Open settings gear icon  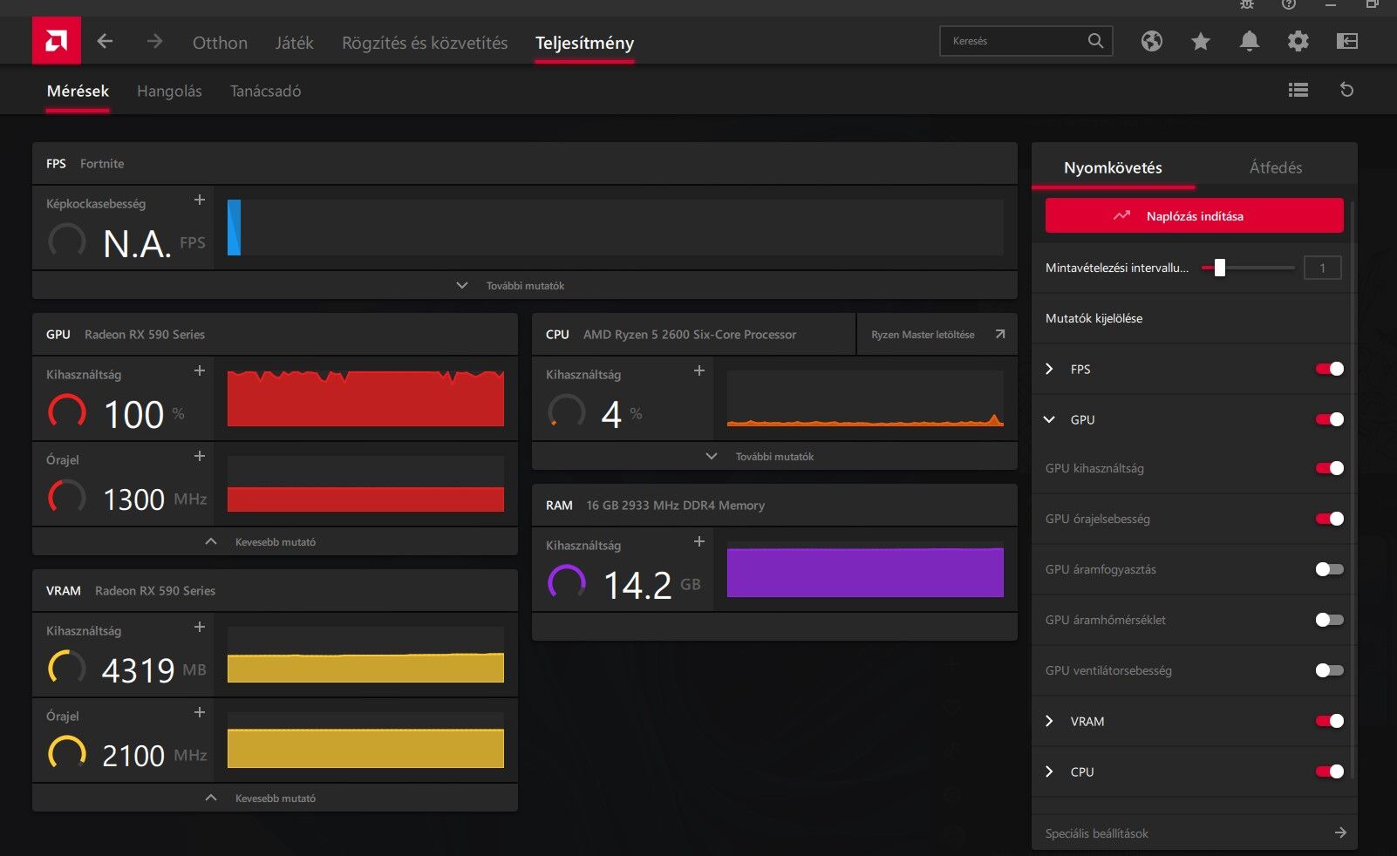tap(1298, 41)
